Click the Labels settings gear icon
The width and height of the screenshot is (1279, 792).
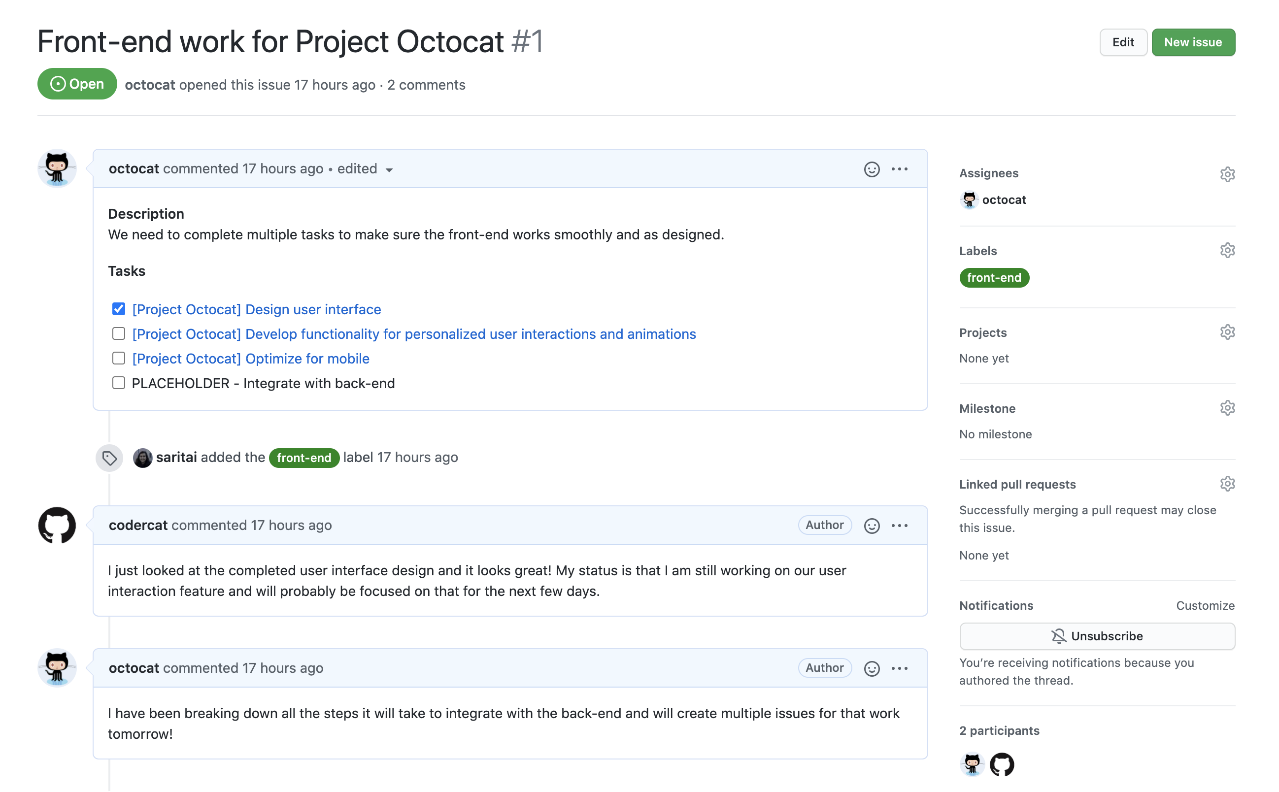pos(1227,249)
